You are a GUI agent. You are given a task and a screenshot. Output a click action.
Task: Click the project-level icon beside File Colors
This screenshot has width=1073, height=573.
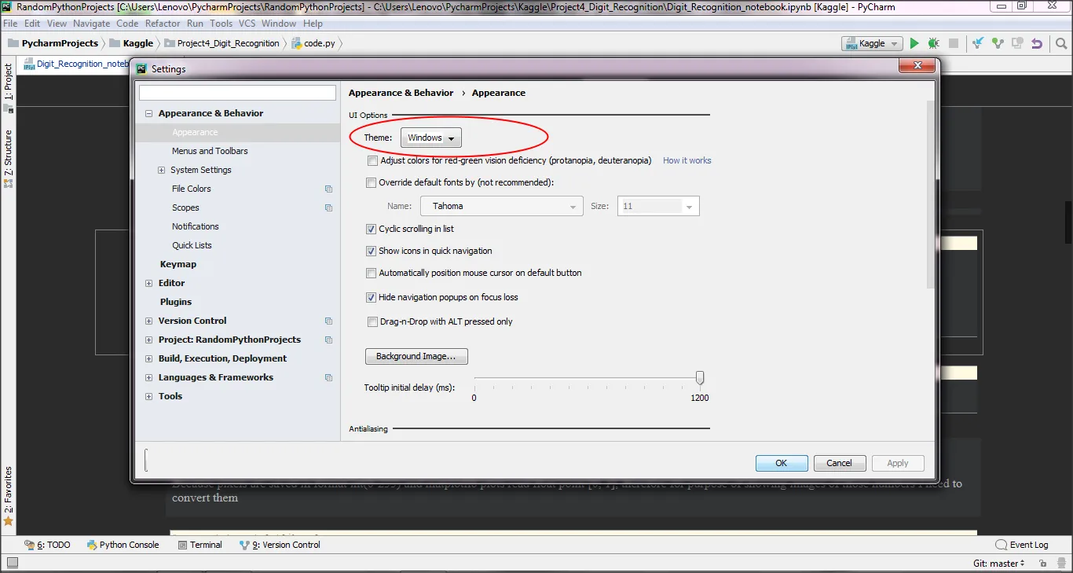(328, 189)
